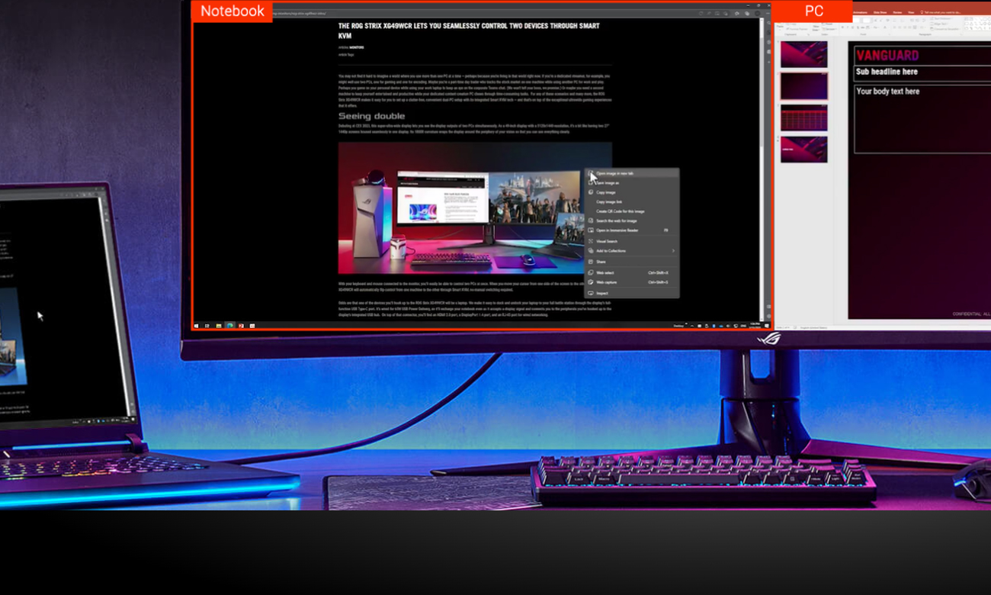
Task: Choose Copy image link entry
Action: pos(631,202)
